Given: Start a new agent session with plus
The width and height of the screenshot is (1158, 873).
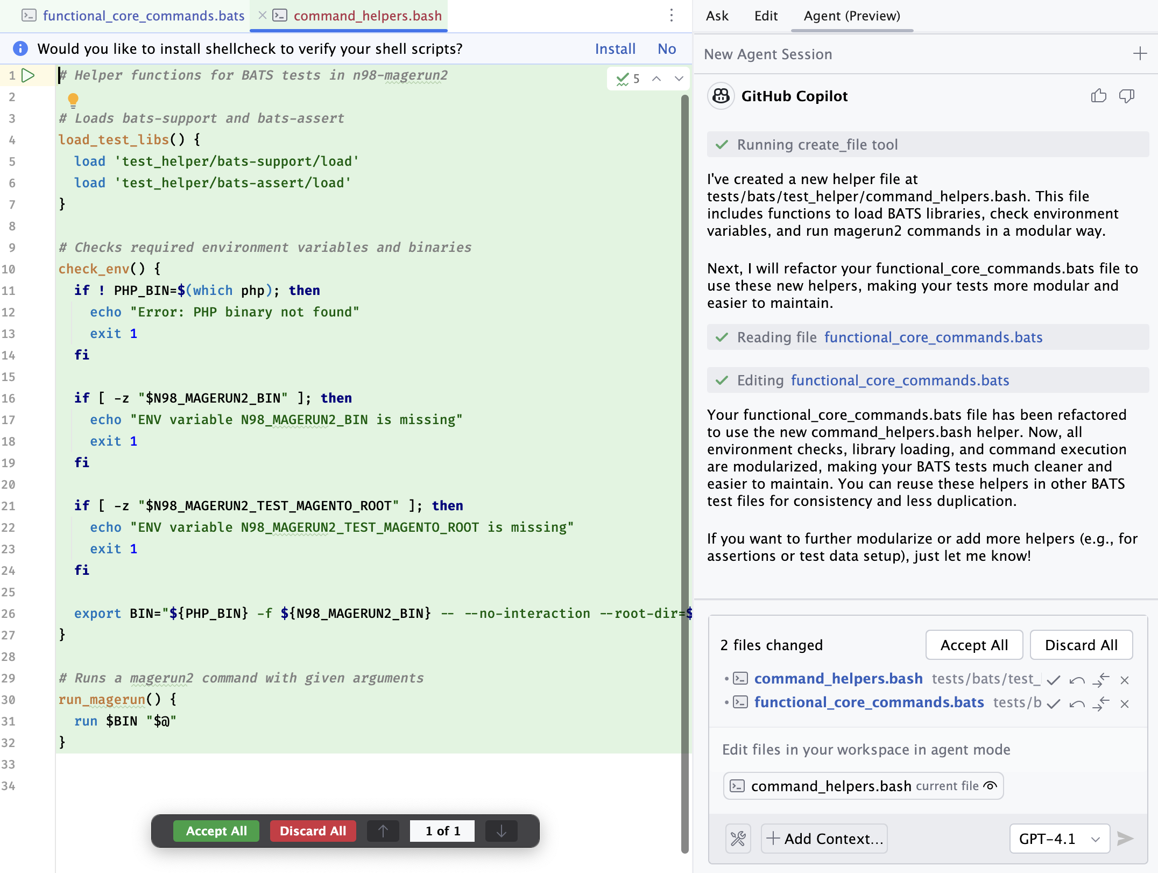Looking at the screenshot, I should pyautogui.click(x=1140, y=54).
